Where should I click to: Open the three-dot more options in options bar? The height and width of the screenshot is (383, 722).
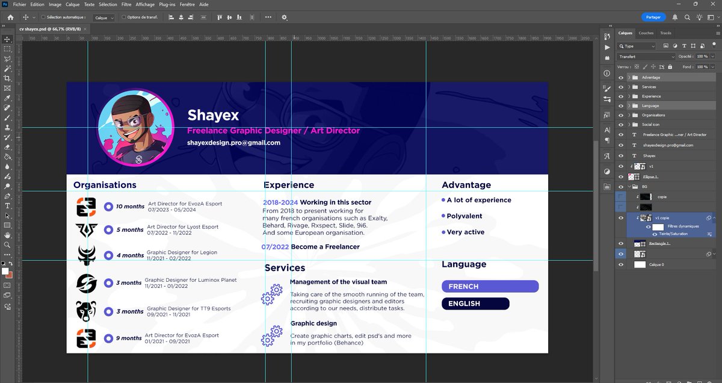268,17
